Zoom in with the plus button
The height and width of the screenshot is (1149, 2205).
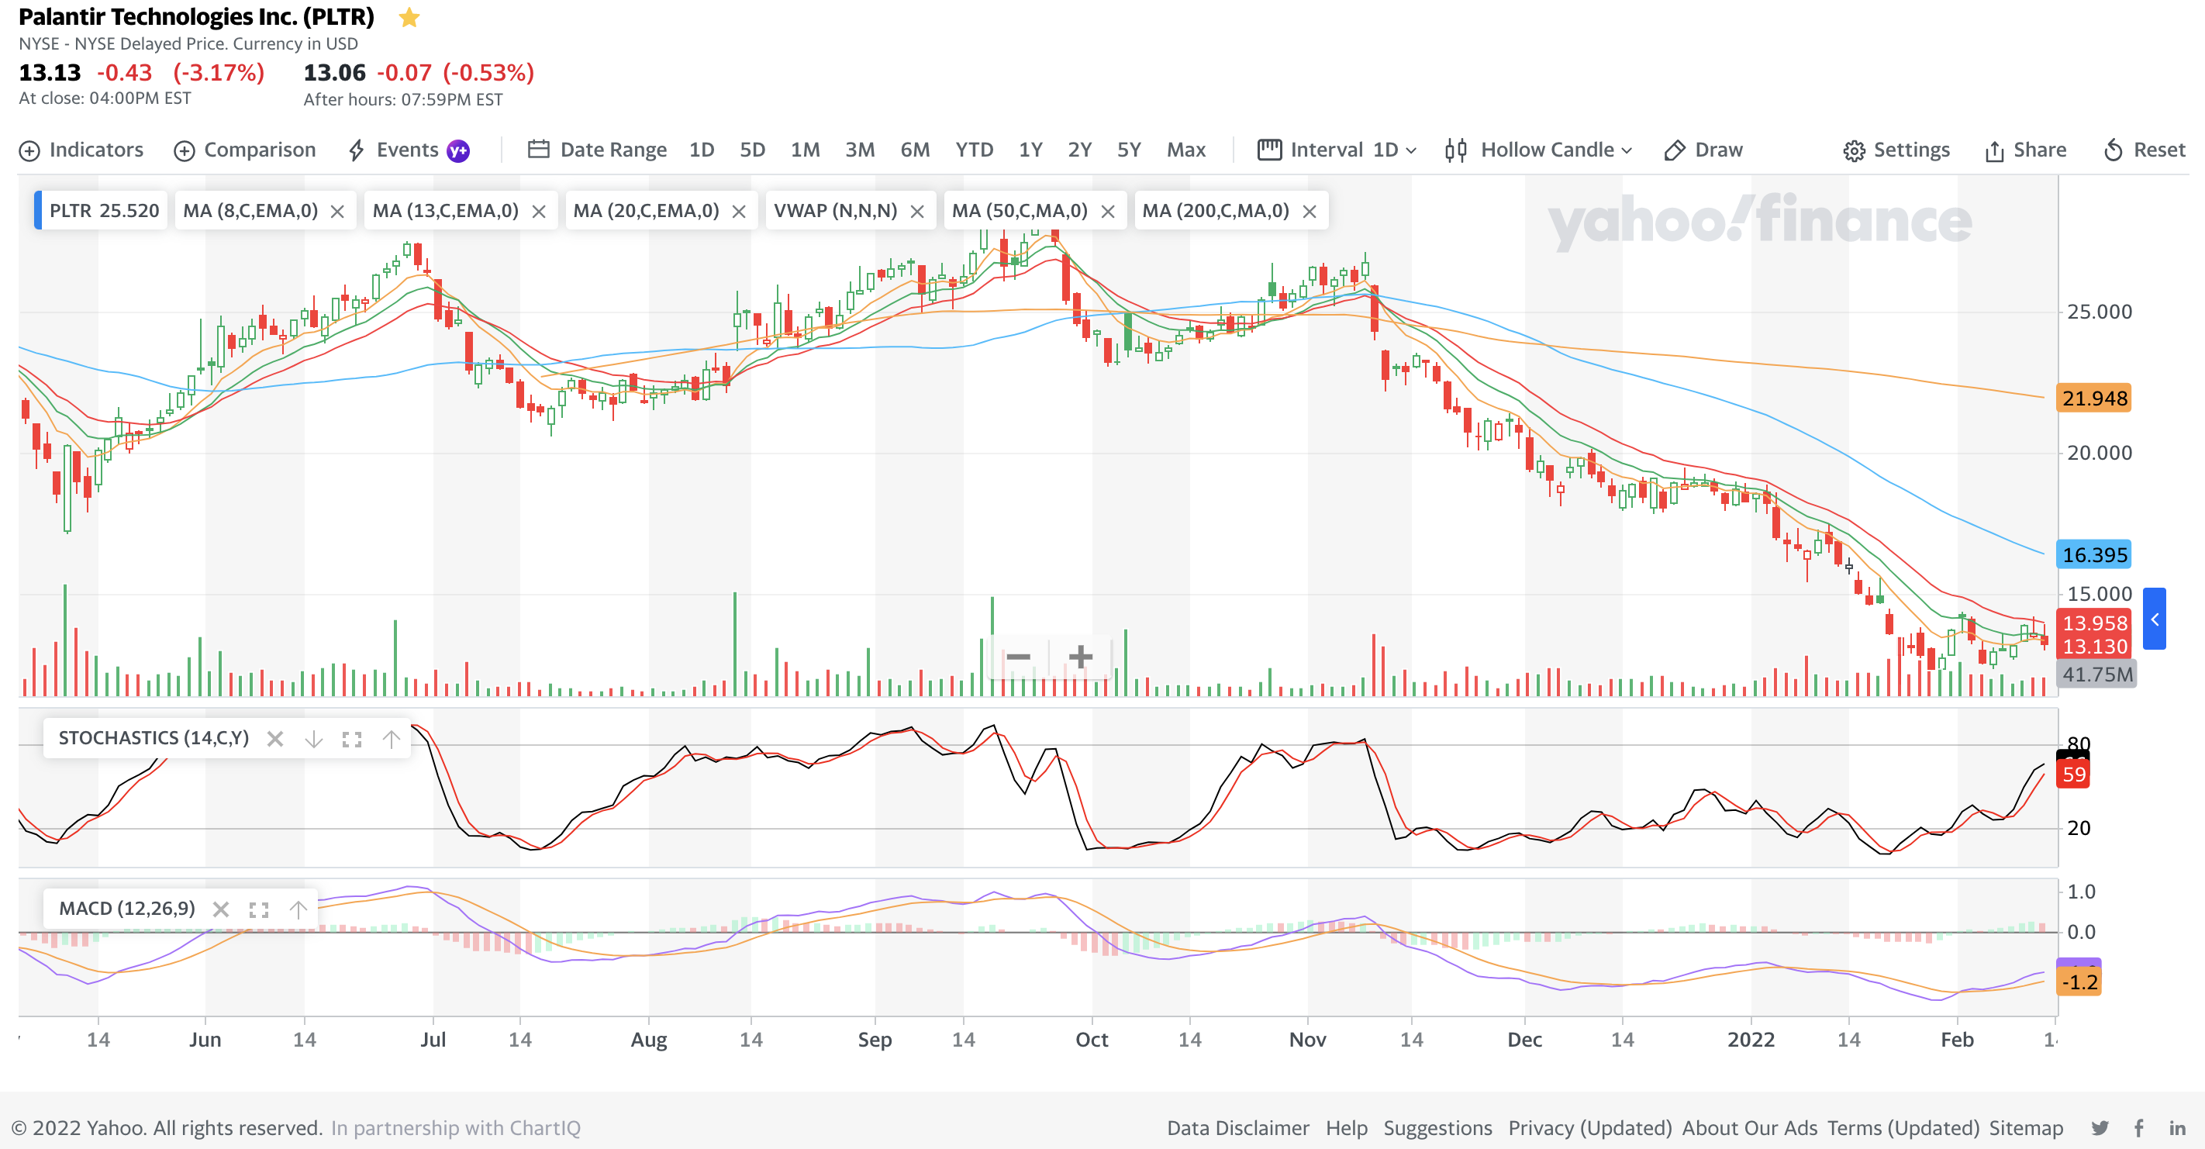coord(1080,657)
